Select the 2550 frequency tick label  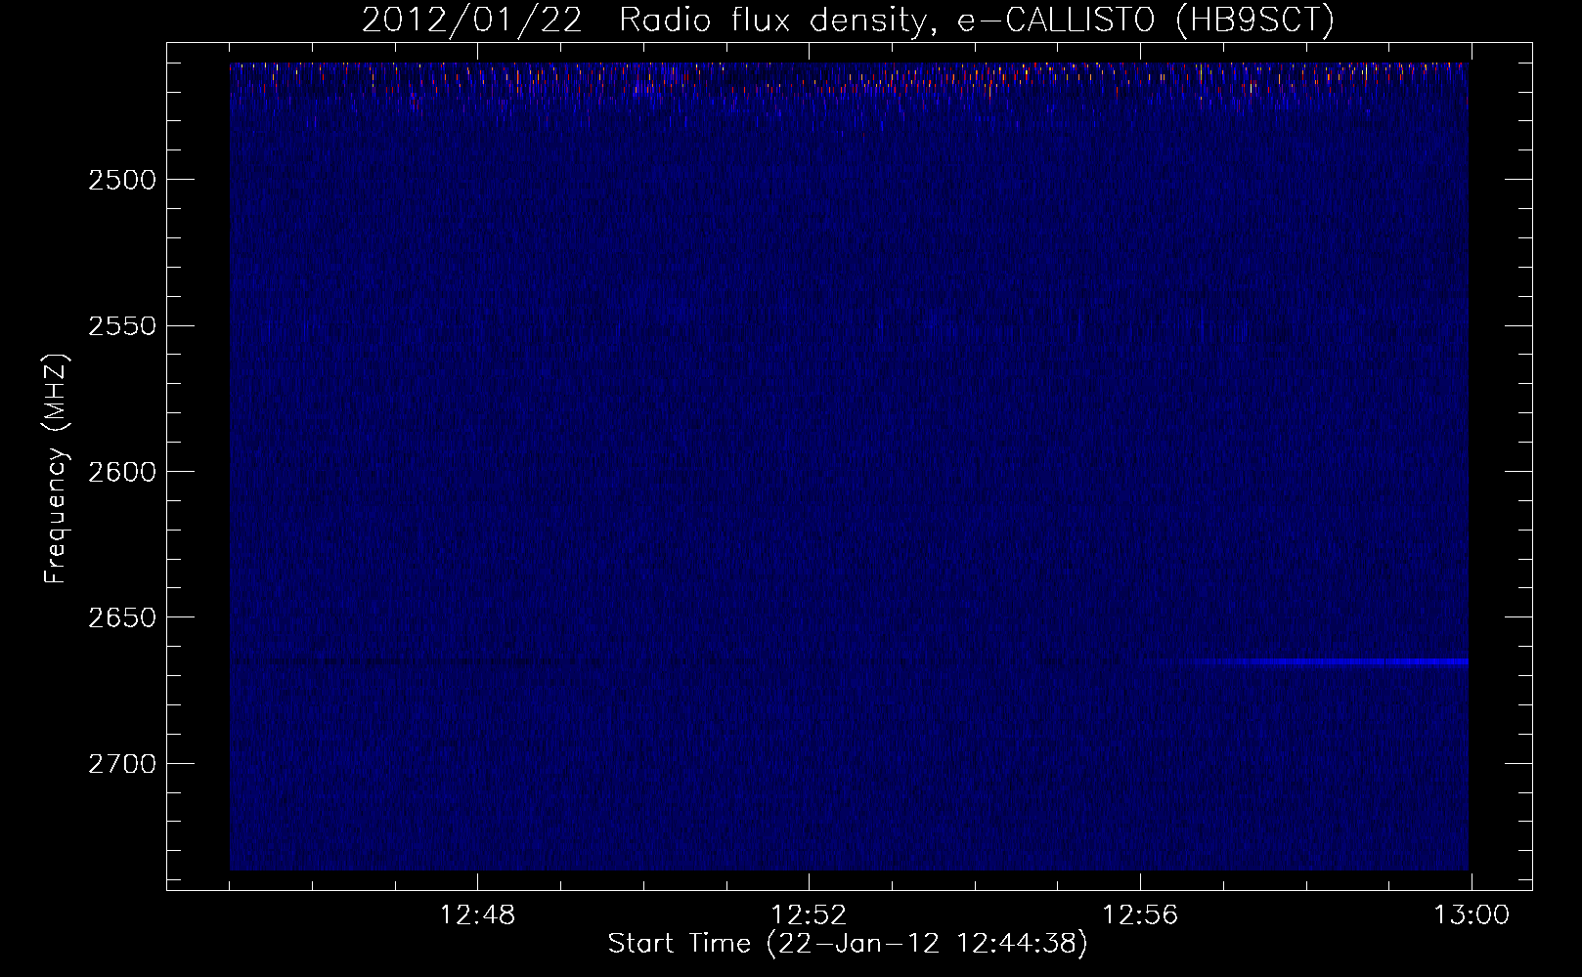pos(122,326)
